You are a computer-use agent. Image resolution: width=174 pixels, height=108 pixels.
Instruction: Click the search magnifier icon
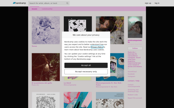click(67, 3)
